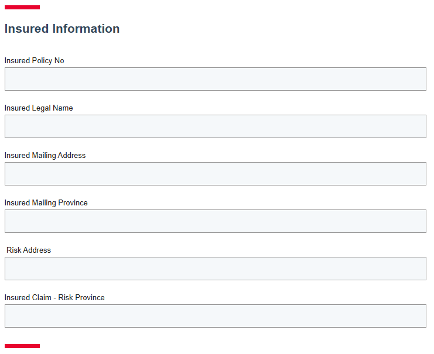Focus the Risk Address text field
Image resolution: width=434 pixels, height=354 pixels.
215,269
